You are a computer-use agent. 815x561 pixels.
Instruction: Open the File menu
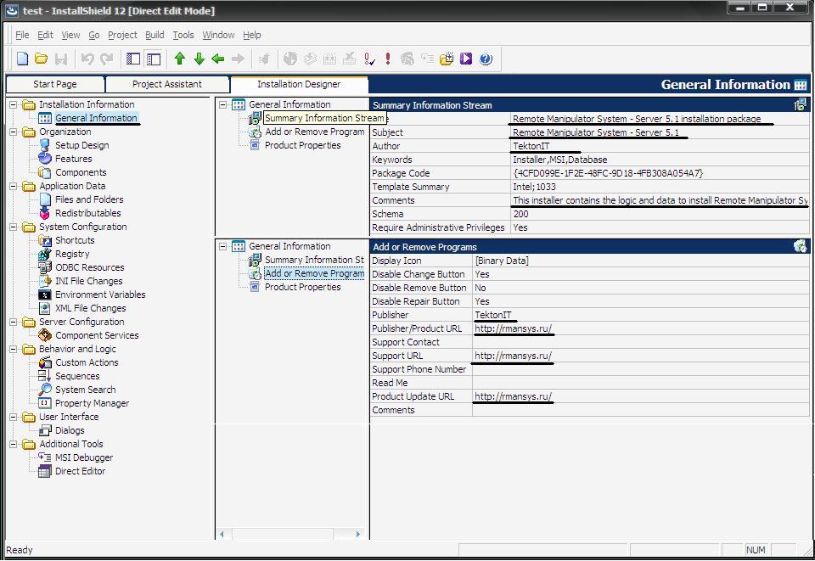click(x=22, y=35)
